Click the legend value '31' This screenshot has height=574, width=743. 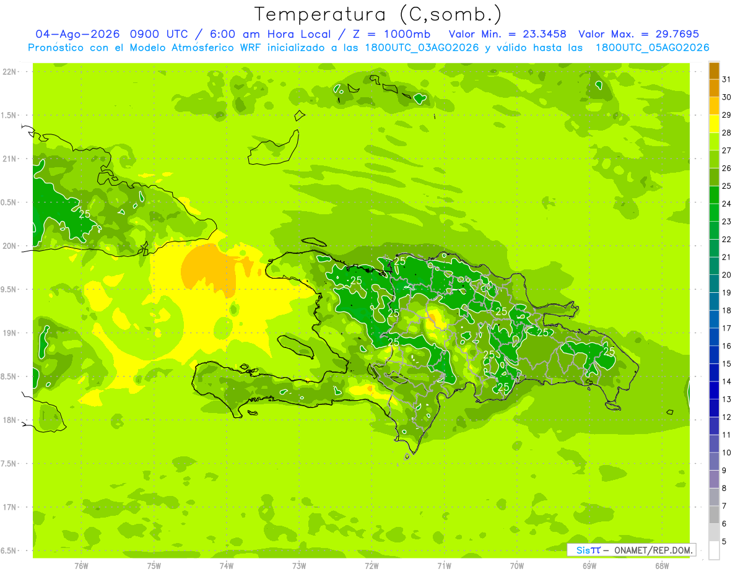click(727, 79)
